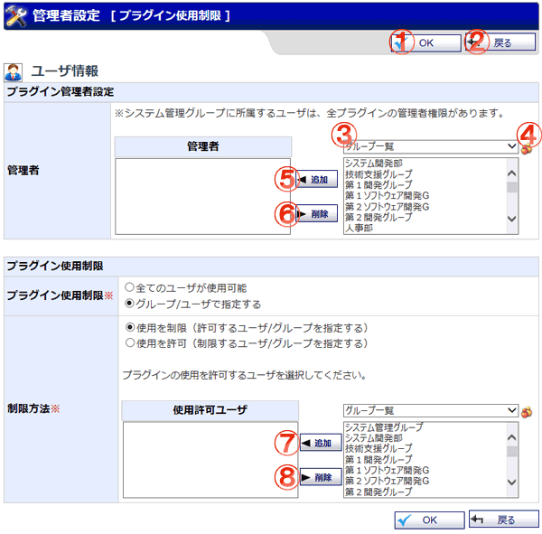
Task: Click 削除 button beside the 使用許可ユーザ list
Action: point(321,477)
